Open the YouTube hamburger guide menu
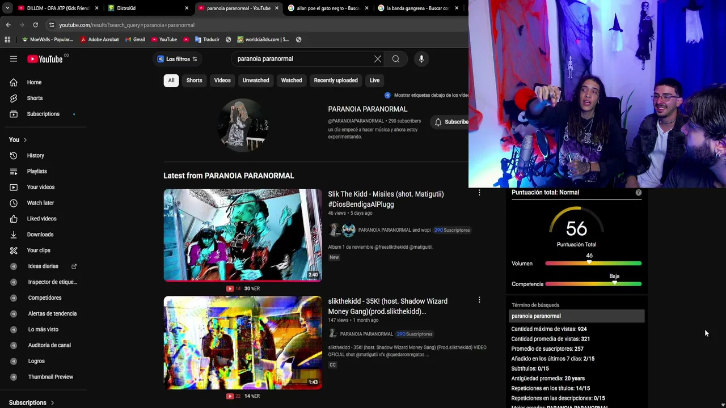 pos(14,59)
